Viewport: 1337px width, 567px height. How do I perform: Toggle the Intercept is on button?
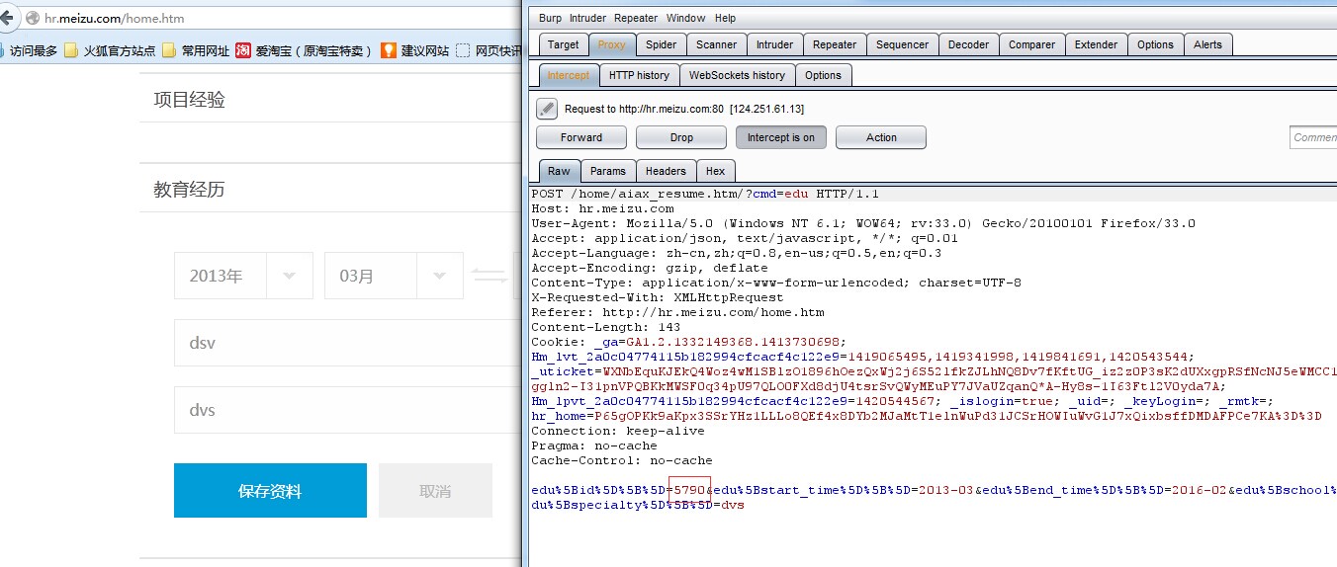pyautogui.click(x=781, y=137)
